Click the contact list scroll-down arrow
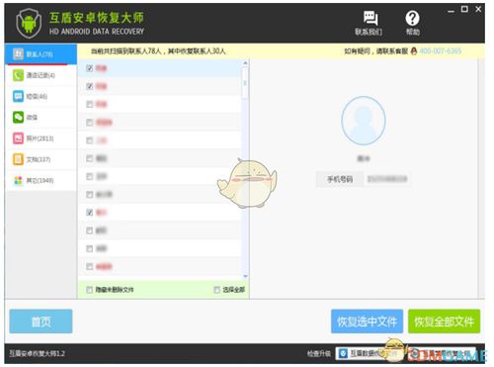The width and height of the screenshot is (494, 367). tap(245, 276)
